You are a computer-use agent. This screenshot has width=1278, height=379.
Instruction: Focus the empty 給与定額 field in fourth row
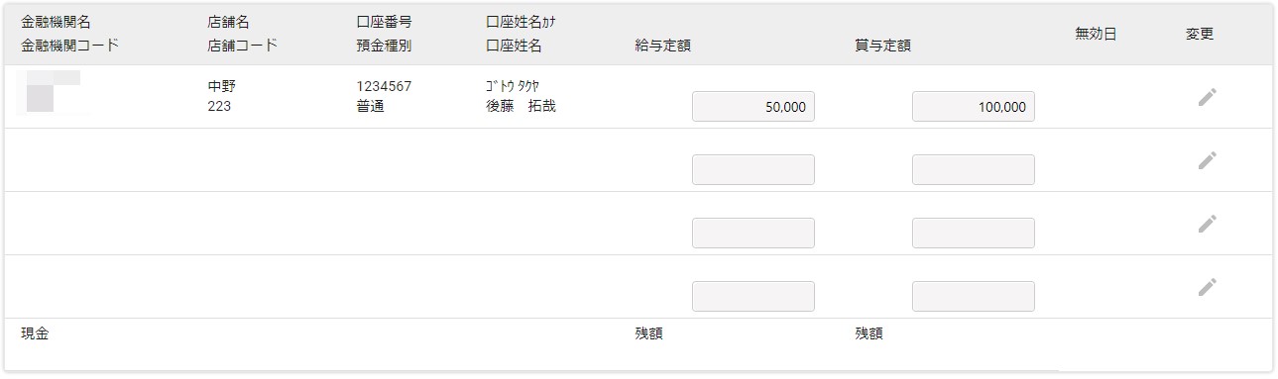pos(754,297)
